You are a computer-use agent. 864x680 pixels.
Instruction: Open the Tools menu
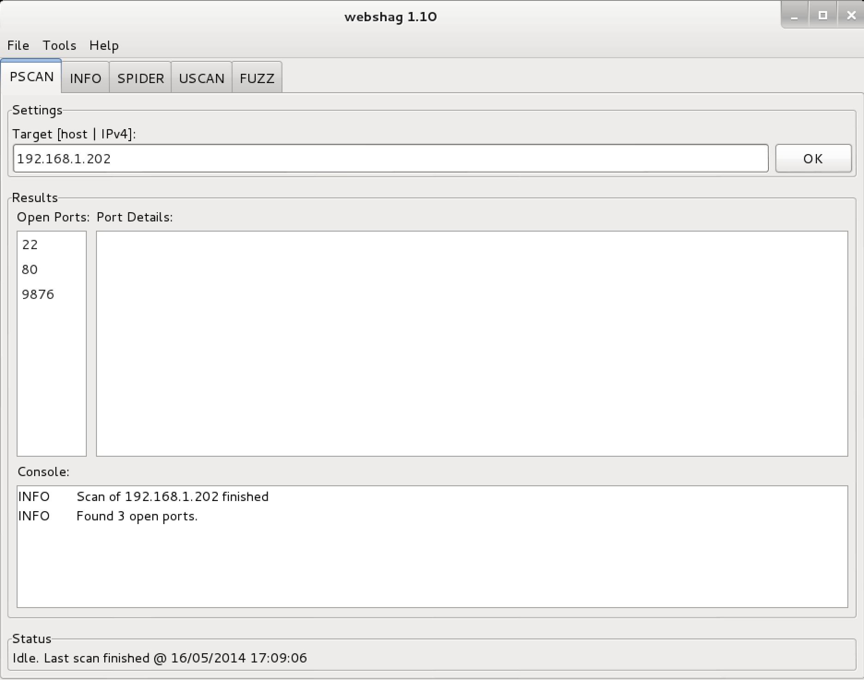pos(59,45)
